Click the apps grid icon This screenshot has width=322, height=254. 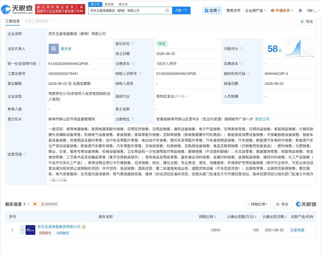(207, 10)
